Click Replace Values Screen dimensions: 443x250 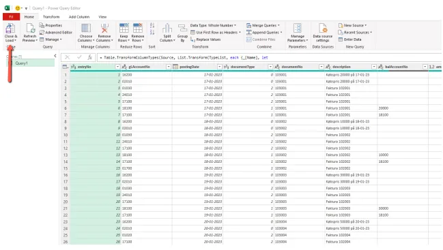(205, 40)
